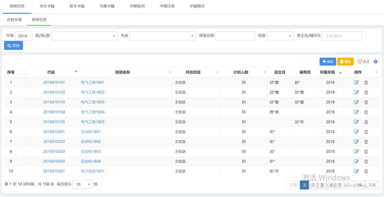The height and width of the screenshot is (197, 384).
Task: Click edit icon for 自动化1801 row
Action: tap(356, 132)
